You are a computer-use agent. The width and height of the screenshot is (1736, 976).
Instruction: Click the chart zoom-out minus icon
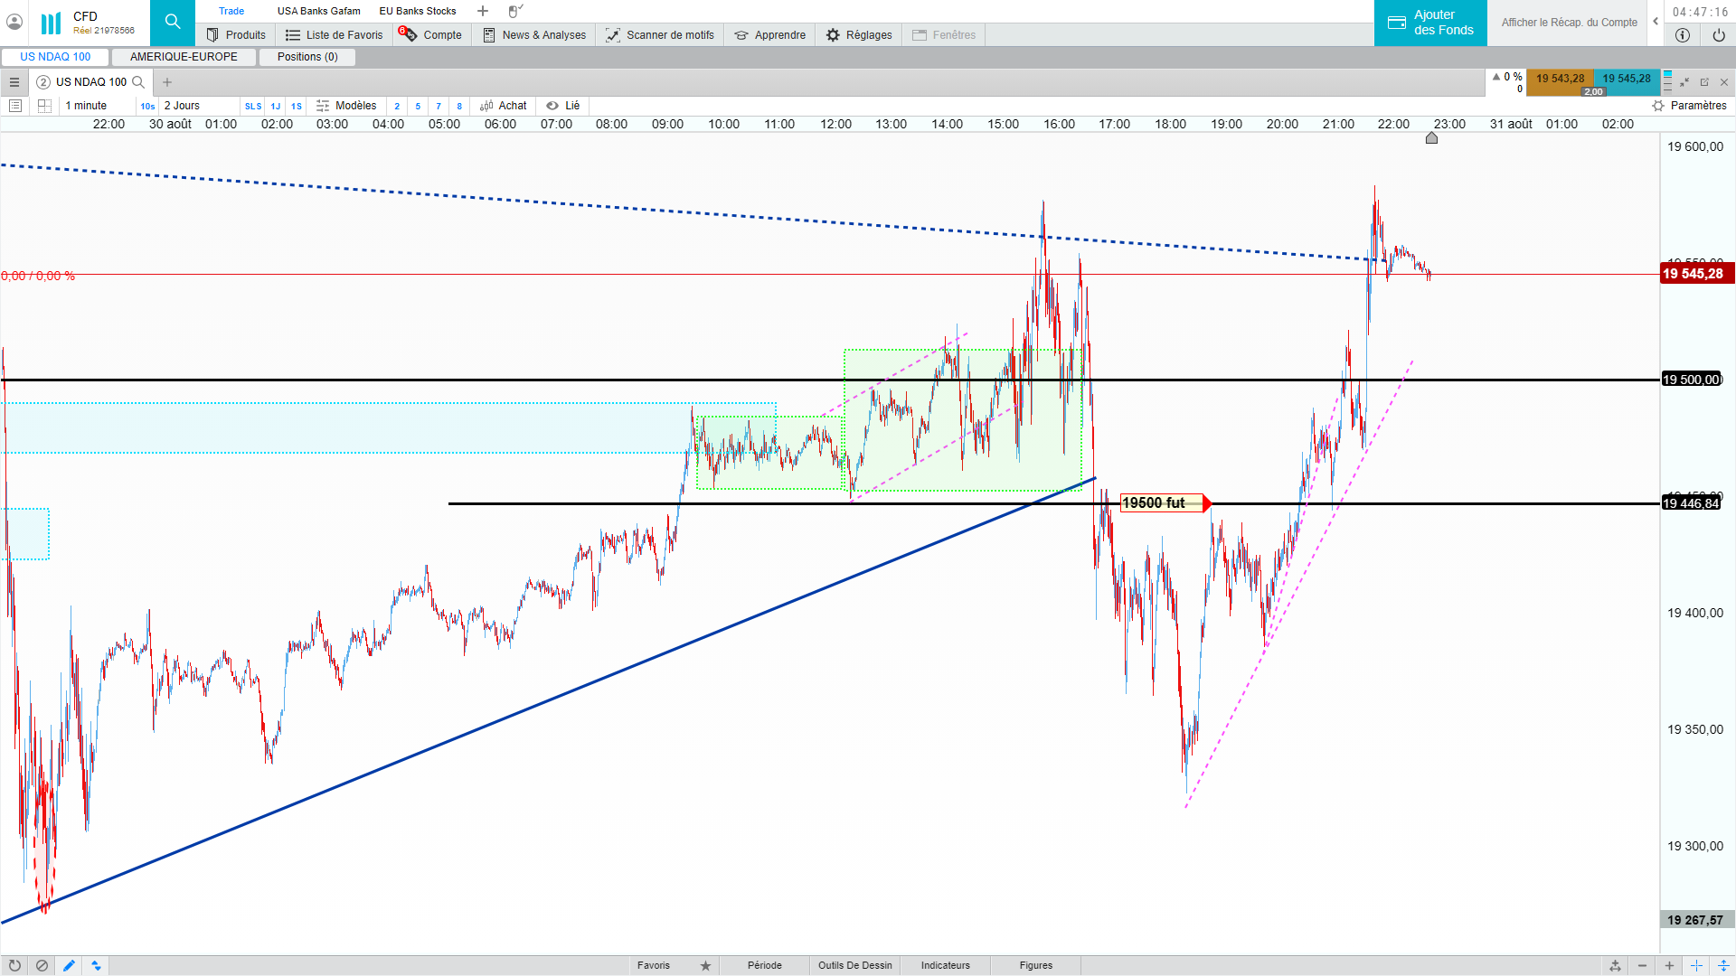coord(1642,965)
